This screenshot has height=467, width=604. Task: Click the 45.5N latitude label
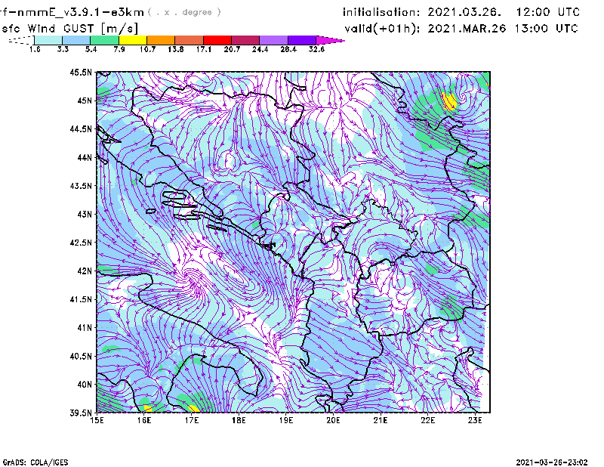pyautogui.click(x=81, y=72)
